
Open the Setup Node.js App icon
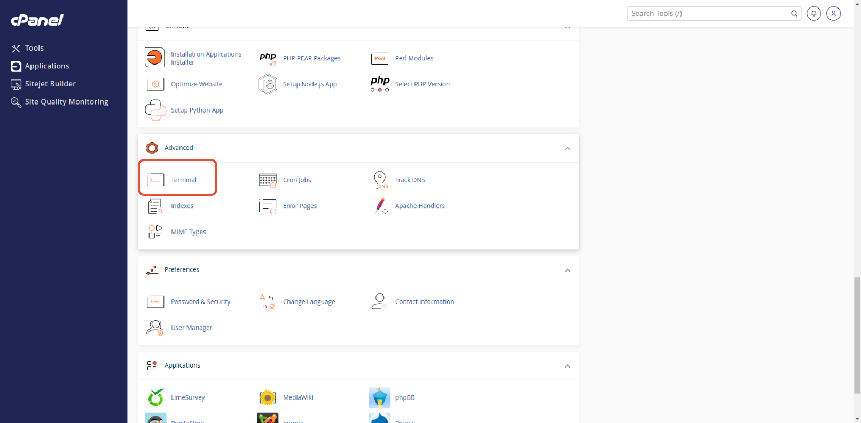tap(268, 84)
